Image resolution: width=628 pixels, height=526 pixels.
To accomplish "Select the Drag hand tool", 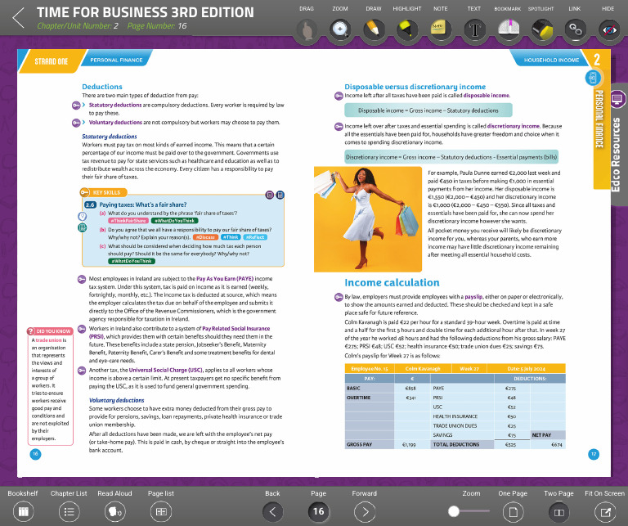I will tap(307, 30).
